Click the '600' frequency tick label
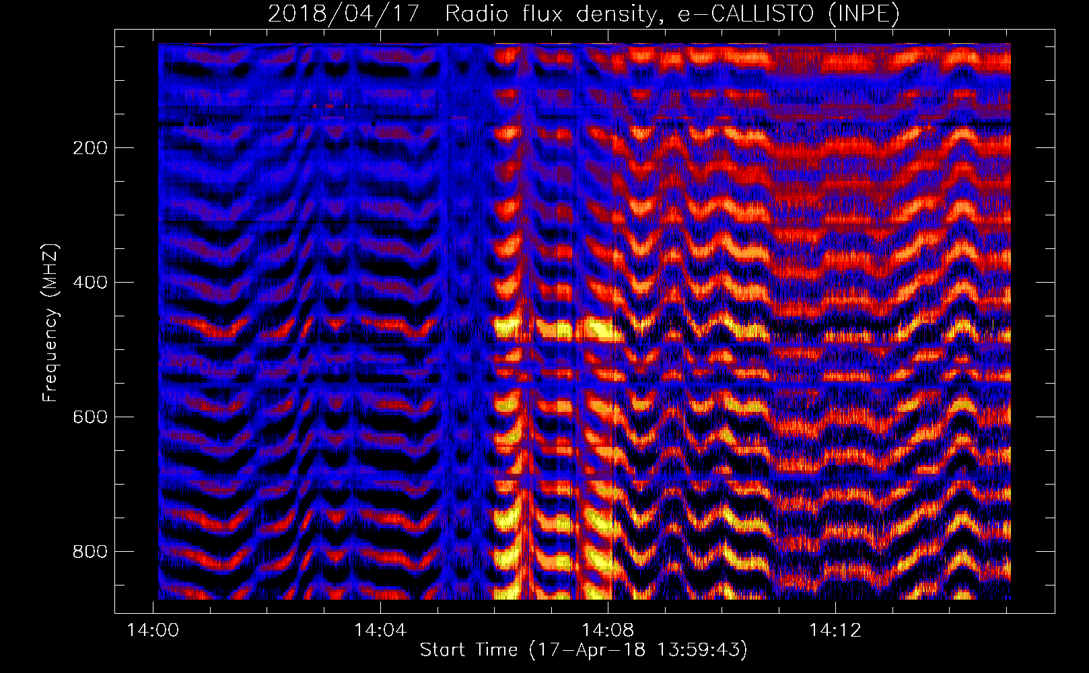 click(90, 417)
